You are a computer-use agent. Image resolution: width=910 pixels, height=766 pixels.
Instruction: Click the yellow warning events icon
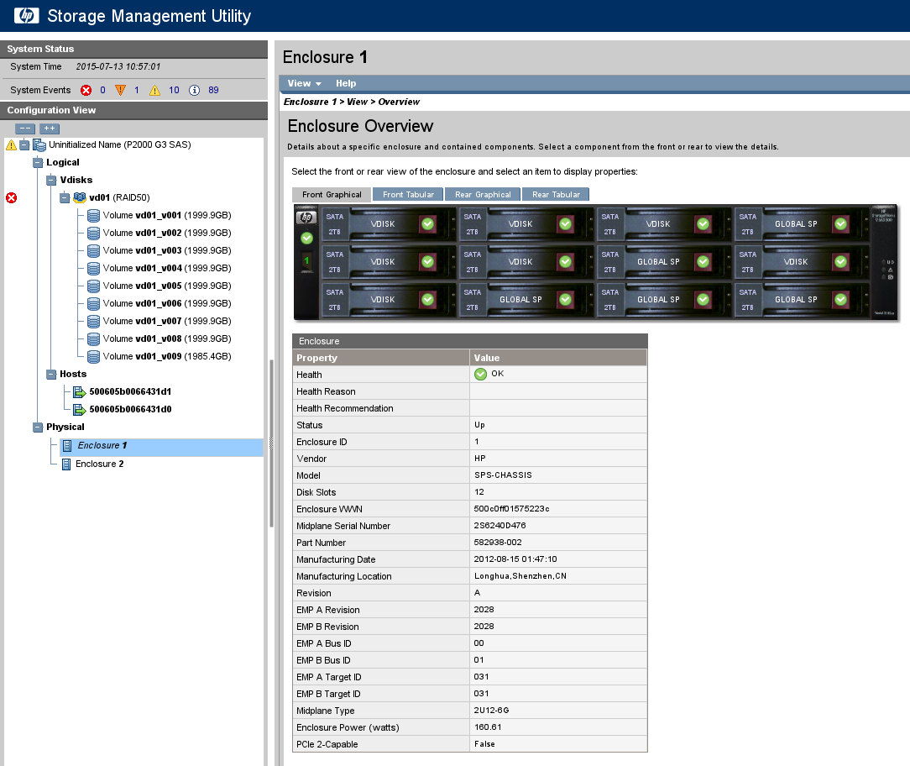[155, 90]
